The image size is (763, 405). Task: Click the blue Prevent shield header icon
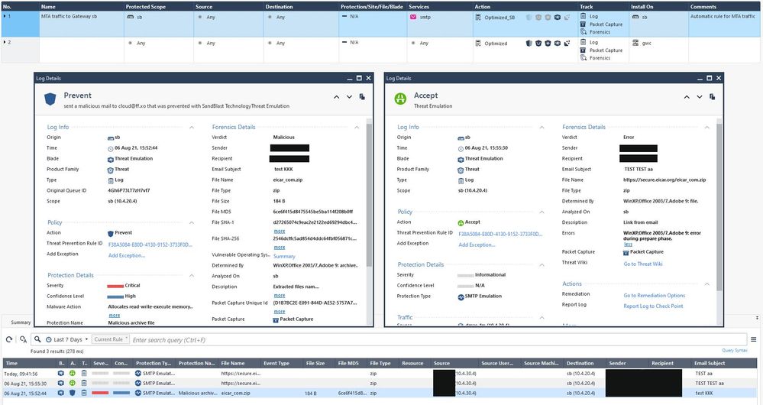pos(50,99)
